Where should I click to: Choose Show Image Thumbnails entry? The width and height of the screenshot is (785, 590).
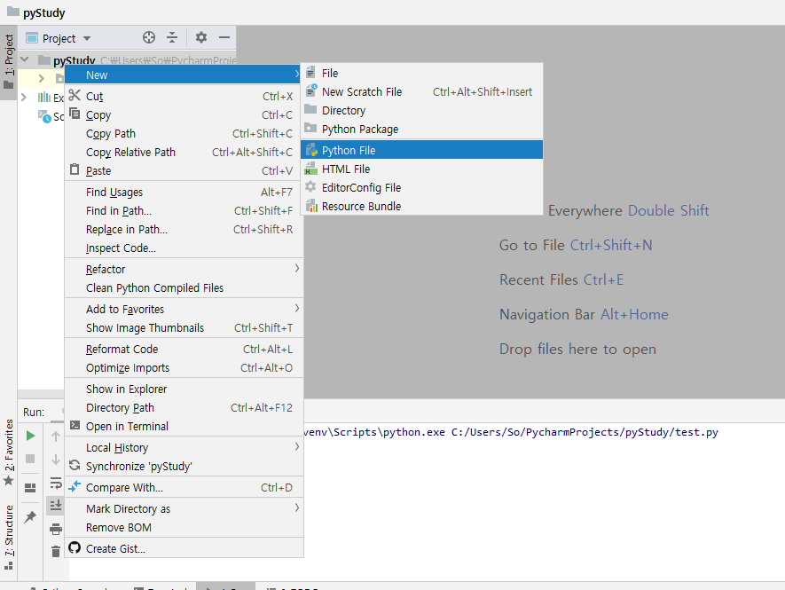point(184,328)
